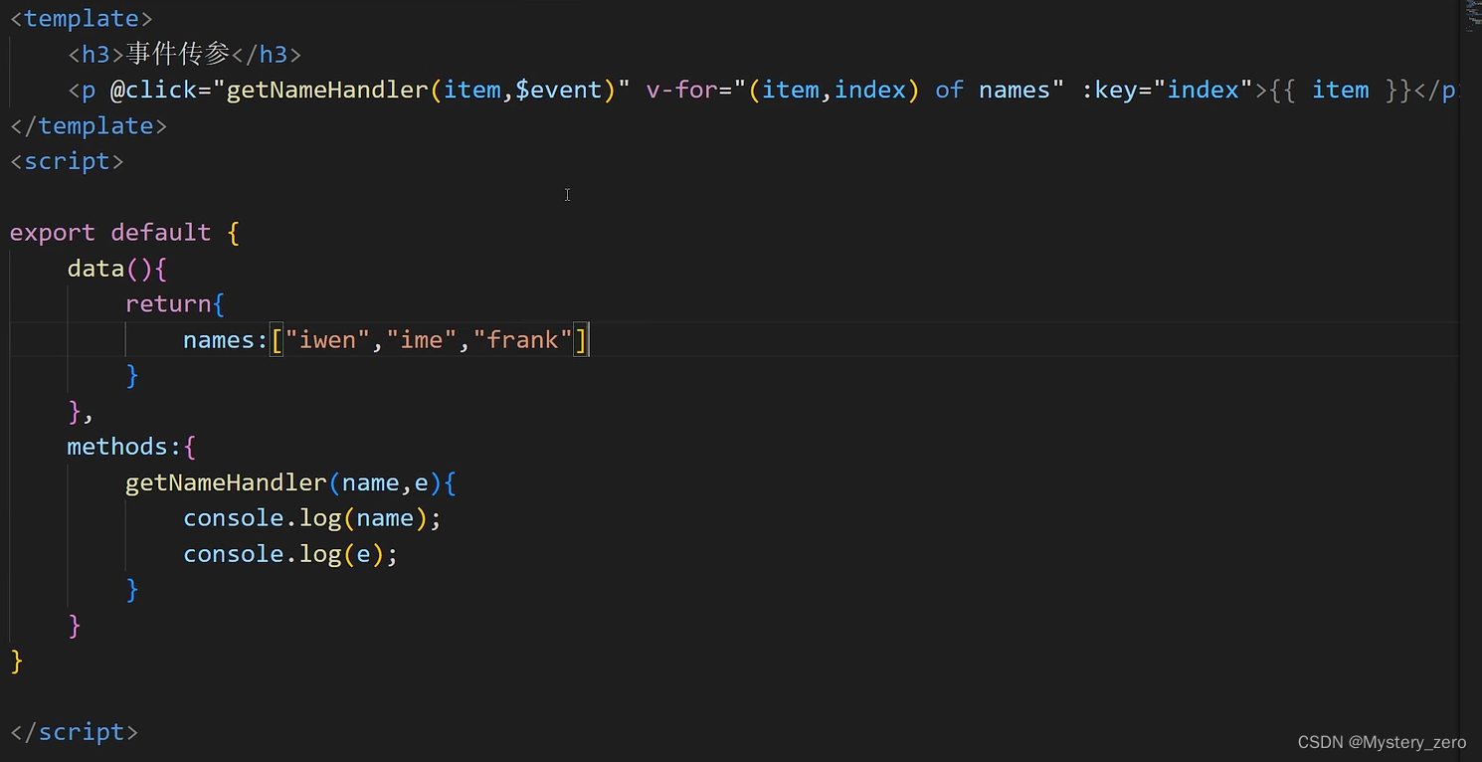This screenshot has height=762, width=1482.
Task: Click the getNameHandler method definition
Action: 226,482
